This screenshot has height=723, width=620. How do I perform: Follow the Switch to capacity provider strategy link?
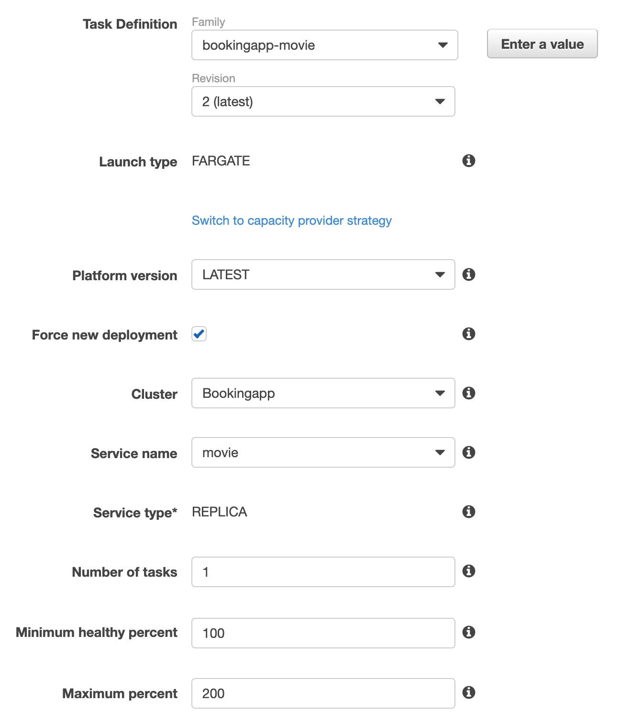coord(292,220)
